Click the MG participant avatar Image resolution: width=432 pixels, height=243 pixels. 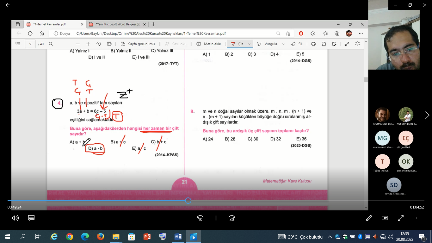pyautogui.click(x=382, y=138)
